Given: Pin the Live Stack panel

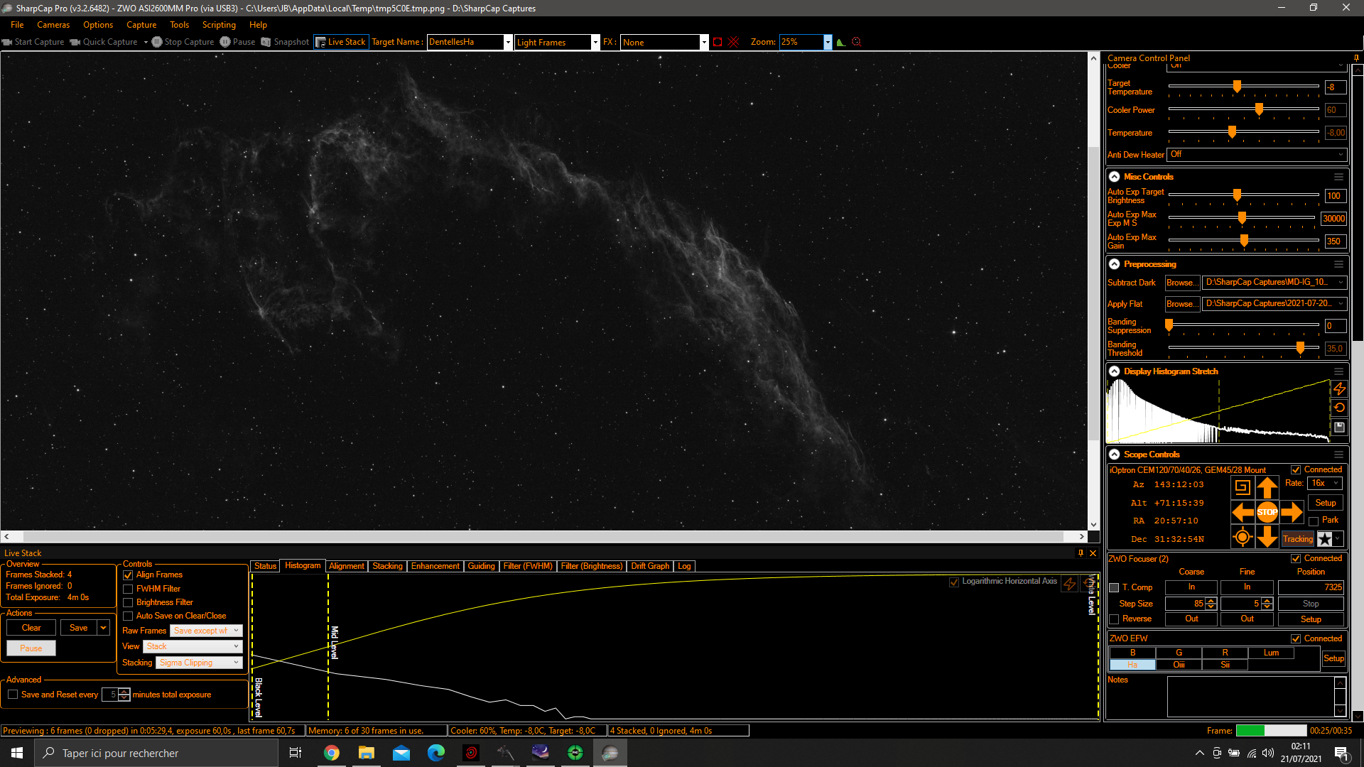Looking at the screenshot, I should 1081,553.
